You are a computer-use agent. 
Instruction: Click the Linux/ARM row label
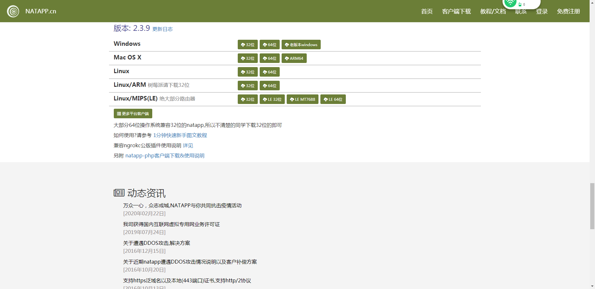[130, 85]
